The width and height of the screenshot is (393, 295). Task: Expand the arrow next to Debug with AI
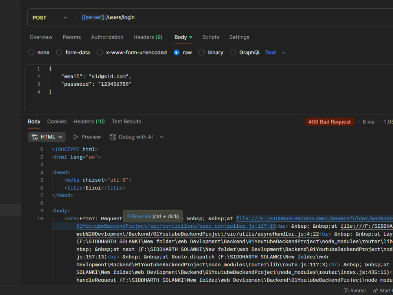(162, 137)
